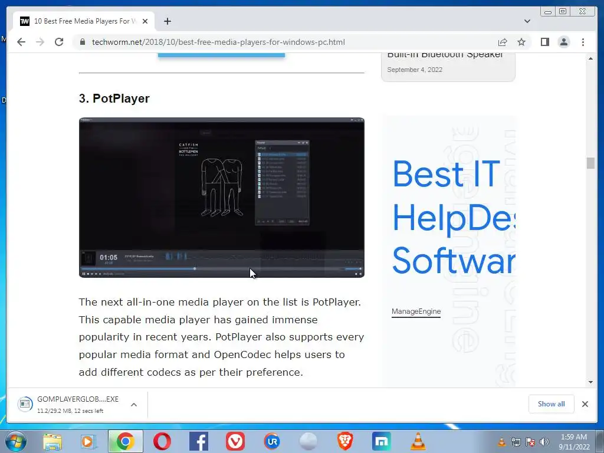Follow the ManageEngine link

[416, 311]
